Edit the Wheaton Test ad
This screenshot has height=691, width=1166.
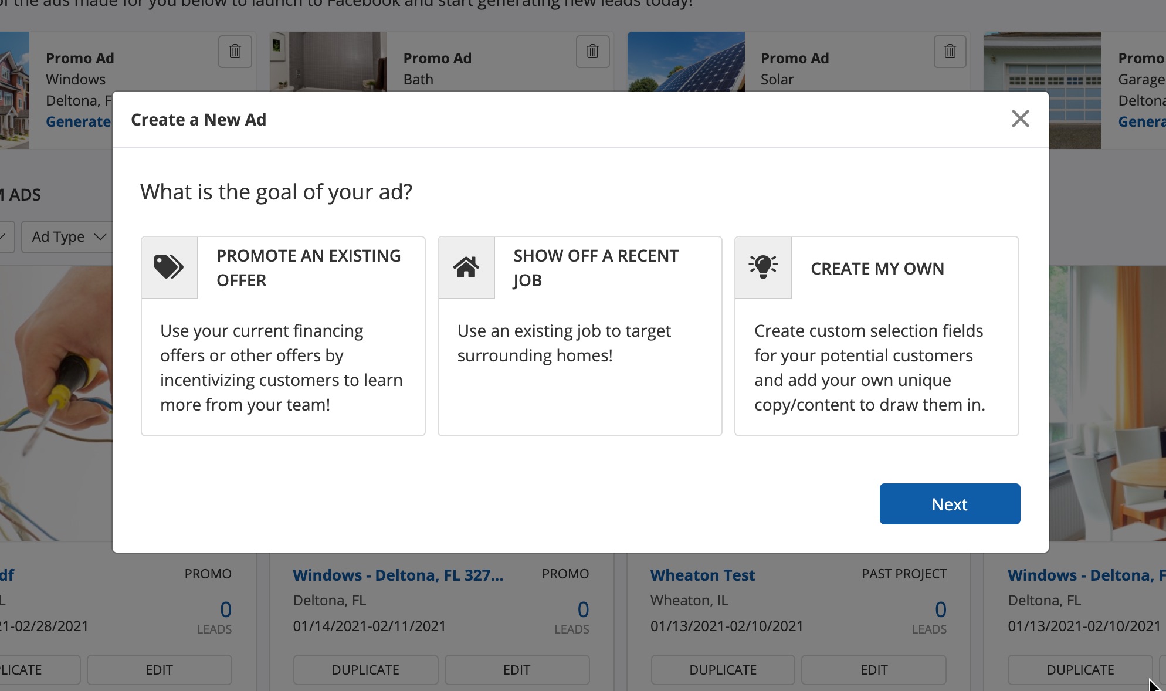tap(873, 670)
